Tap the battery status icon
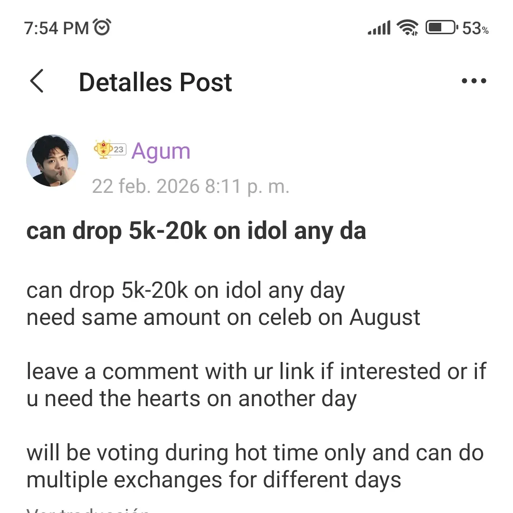 [441, 28]
